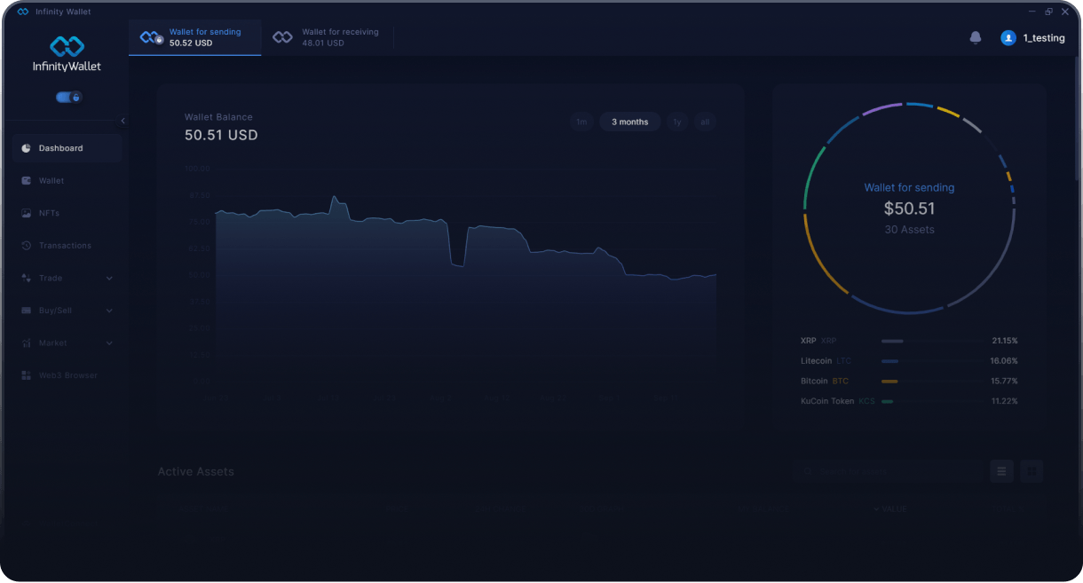Collapse the sidebar with the arrow
Image resolution: width=1083 pixels, height=583 pixels.
(123, 121)
